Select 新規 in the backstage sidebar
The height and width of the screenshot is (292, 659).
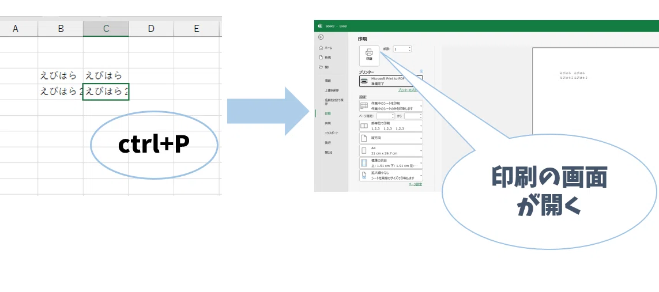[326, 57]
